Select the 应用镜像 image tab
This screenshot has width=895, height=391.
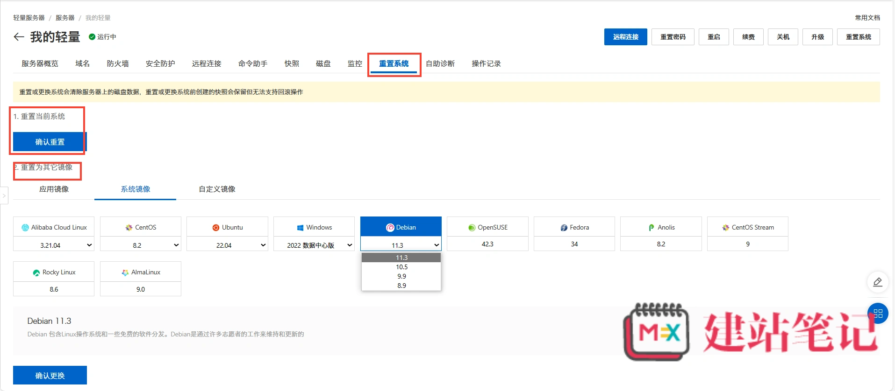[54, 189]
